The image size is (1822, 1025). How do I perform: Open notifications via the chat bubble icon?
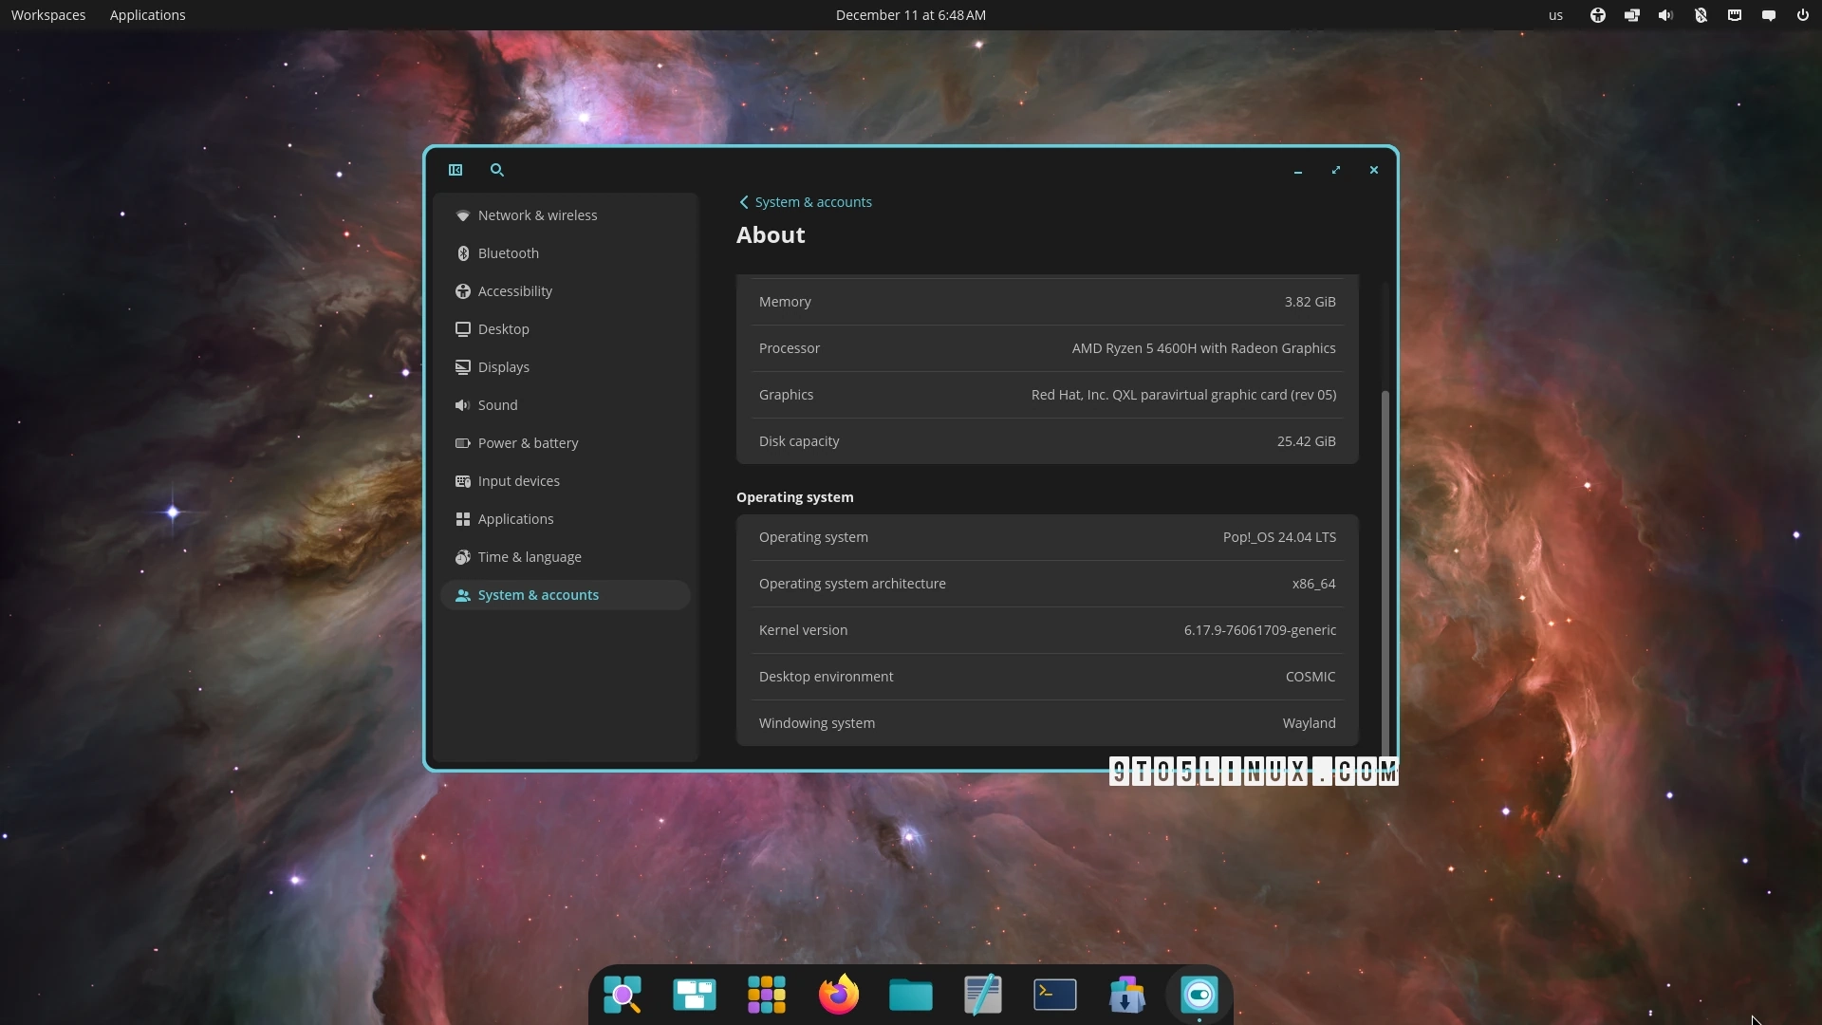tap(1768, 15)
